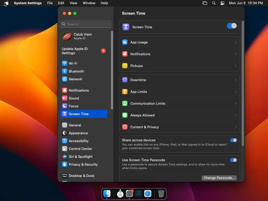Click the Appearance icon
This screenshot has height=201, width=268.
[64, 133]
